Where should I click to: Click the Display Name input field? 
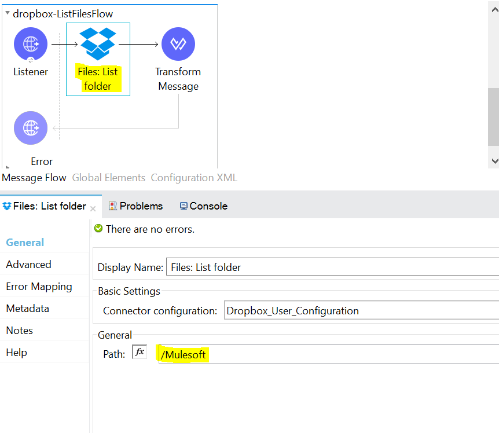pos(332,267)
